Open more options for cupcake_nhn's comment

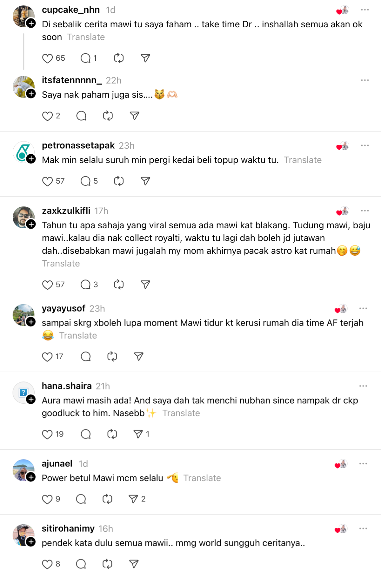(x=365, y=10)
